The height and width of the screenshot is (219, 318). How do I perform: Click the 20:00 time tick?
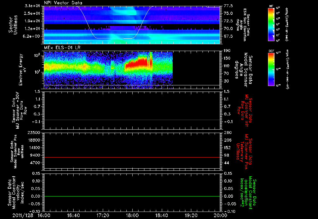(220, 215)
